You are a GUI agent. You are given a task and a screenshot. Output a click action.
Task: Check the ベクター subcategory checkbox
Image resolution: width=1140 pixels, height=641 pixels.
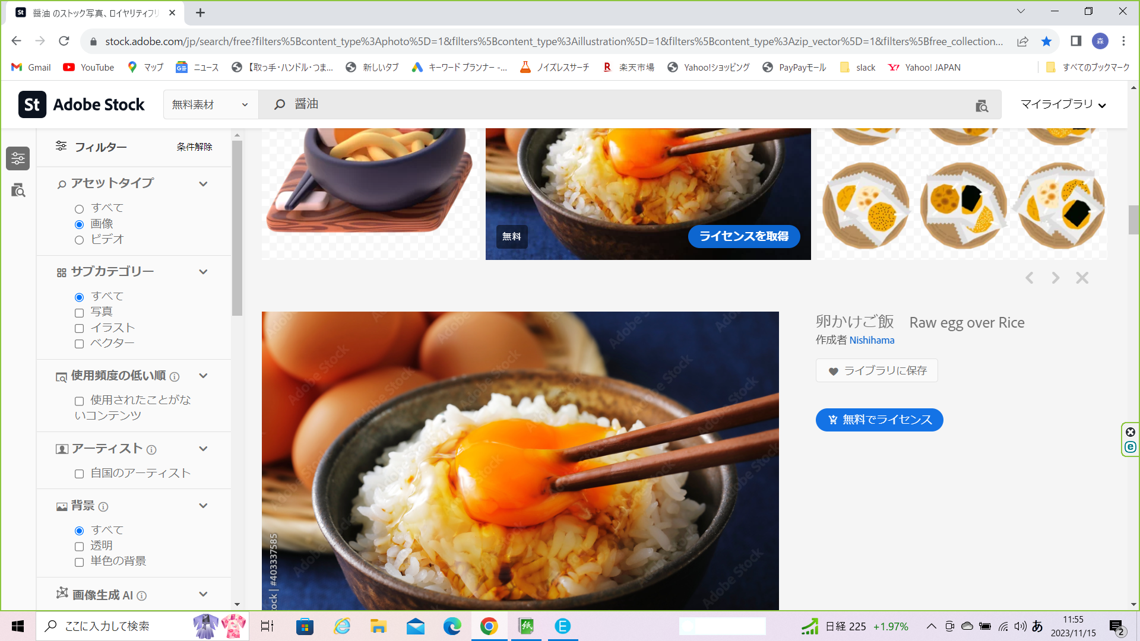pos(79,344)
